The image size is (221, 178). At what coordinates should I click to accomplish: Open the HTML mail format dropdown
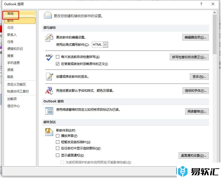[105, 45]
